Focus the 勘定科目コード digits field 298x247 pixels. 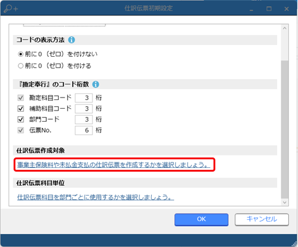coord(84,98)
